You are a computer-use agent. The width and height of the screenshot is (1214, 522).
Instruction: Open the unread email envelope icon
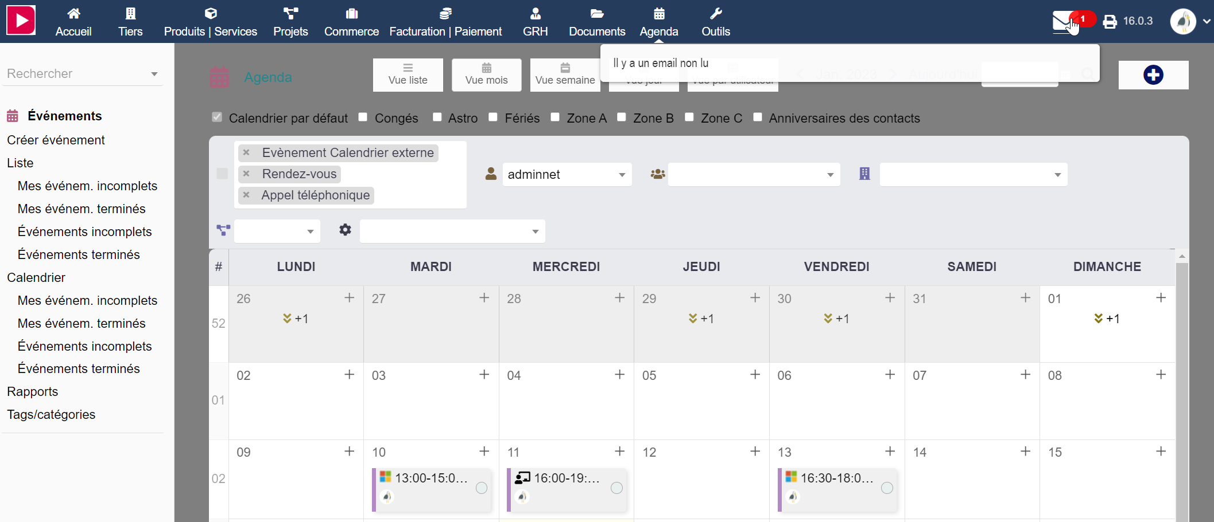(x=1064, y=22)
